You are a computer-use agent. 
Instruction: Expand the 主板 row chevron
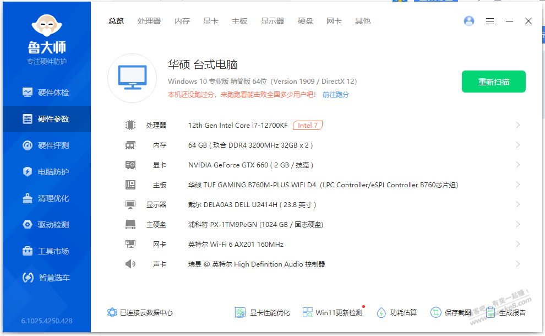(518, 185)
